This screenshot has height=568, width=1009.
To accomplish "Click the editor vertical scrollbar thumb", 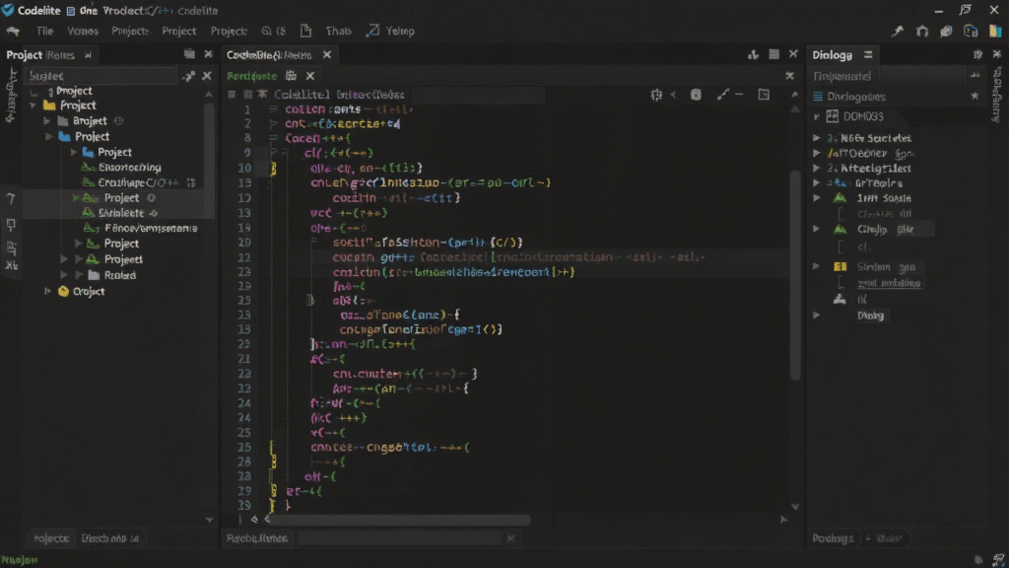I will tap(795, 274).
